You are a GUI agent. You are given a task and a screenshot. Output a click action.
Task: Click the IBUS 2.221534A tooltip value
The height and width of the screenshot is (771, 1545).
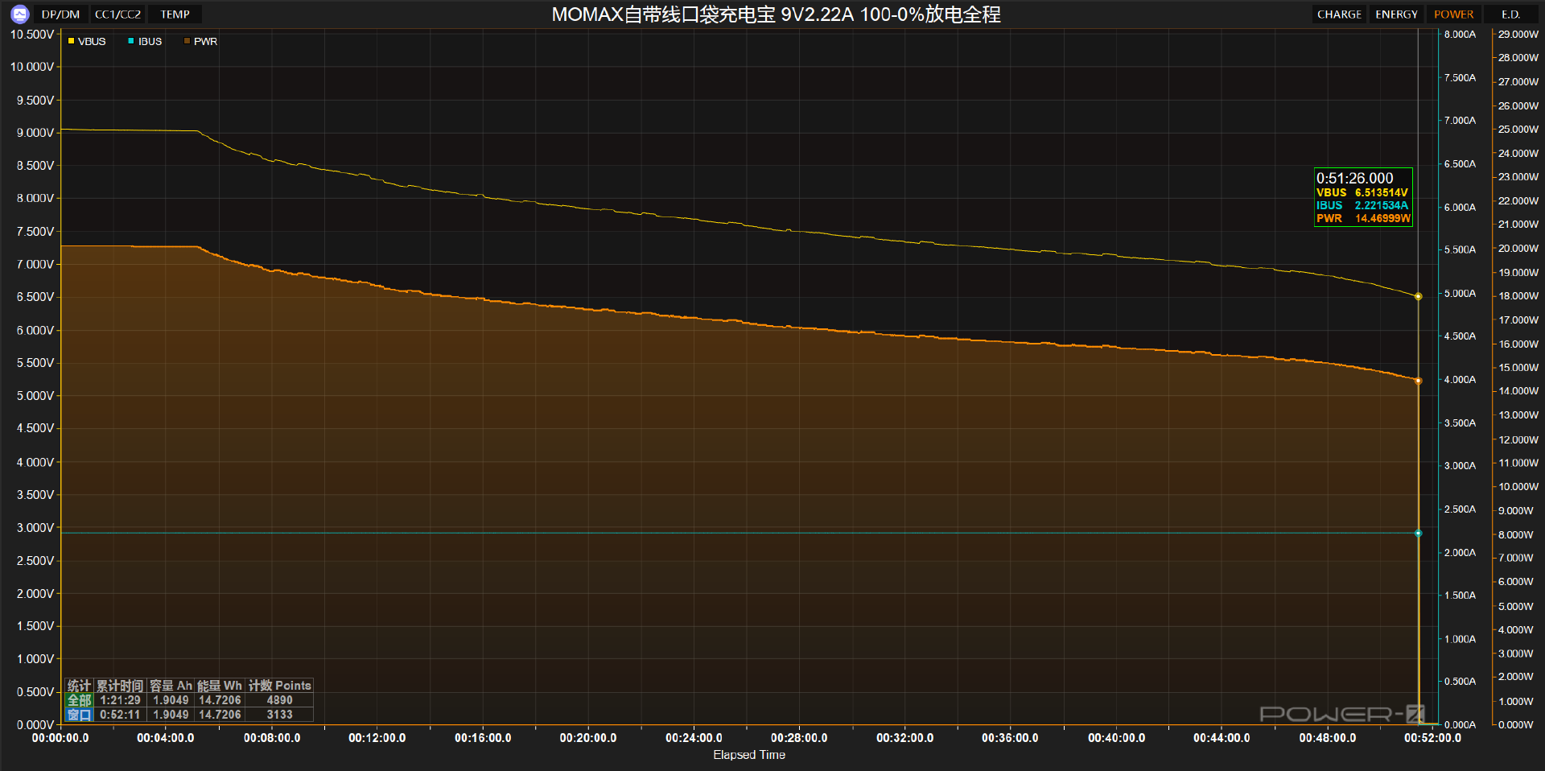1381,205
